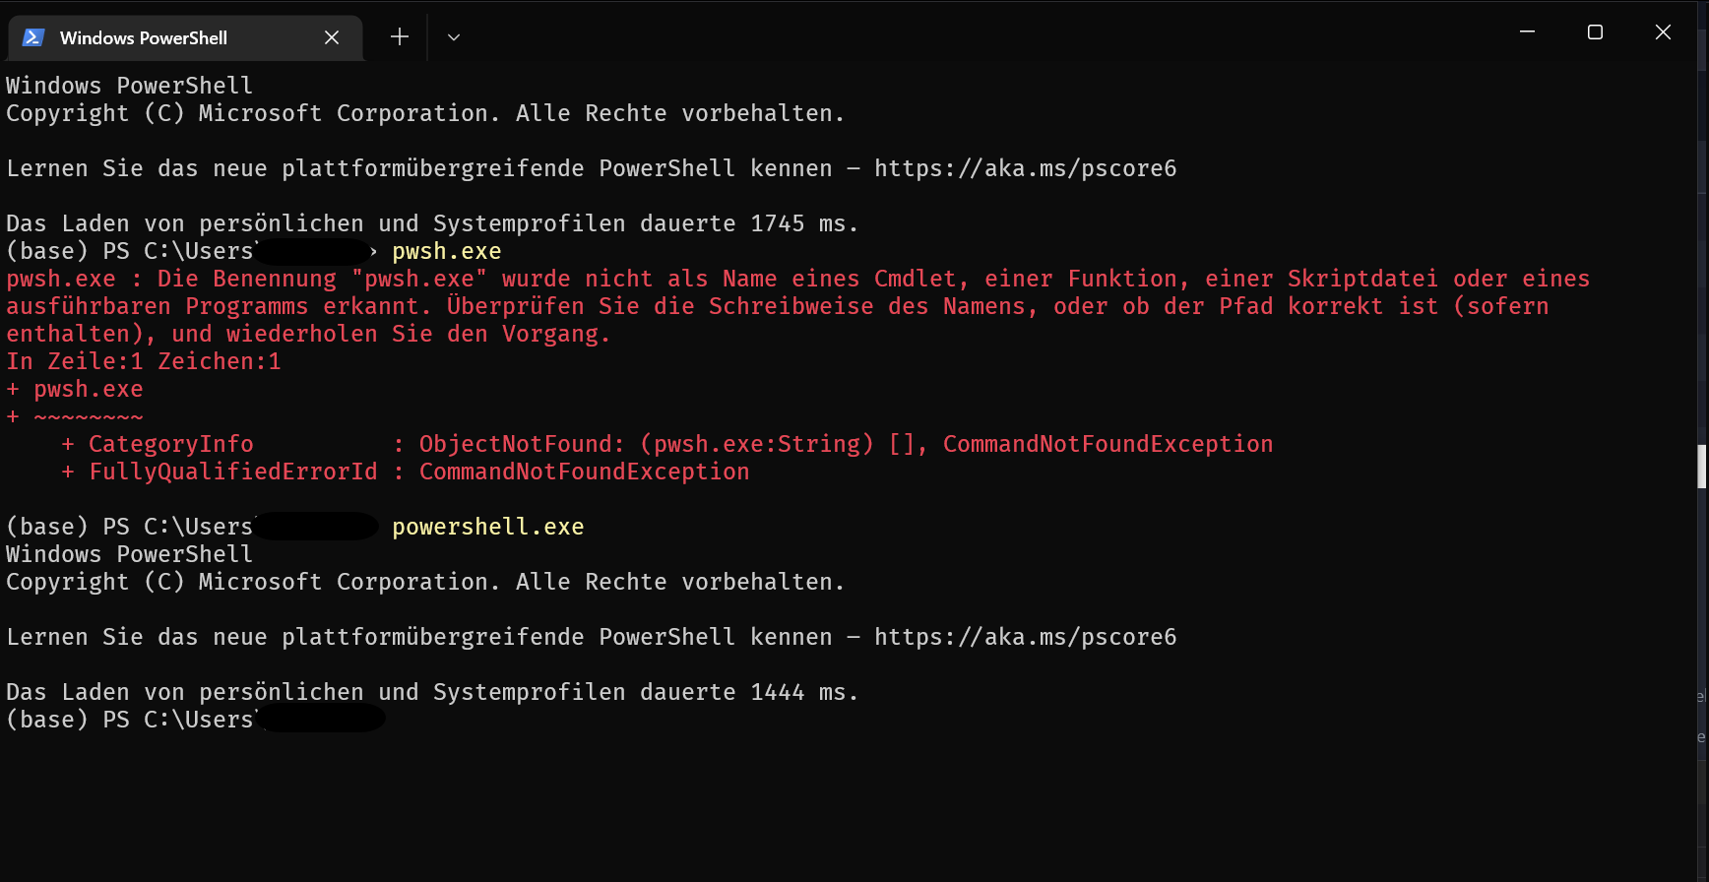Click the CommandNotFoundException error text
This screenshot has width=1709, height=882.
1108,444
